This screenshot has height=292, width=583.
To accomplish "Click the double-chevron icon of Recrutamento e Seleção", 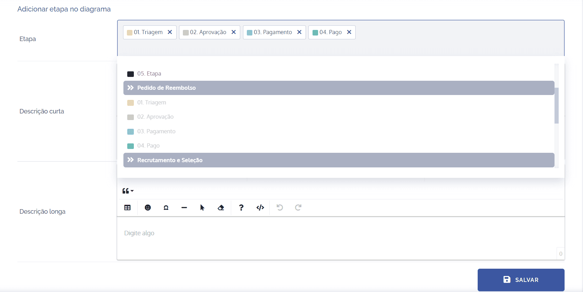I will [x=130, y=160].
